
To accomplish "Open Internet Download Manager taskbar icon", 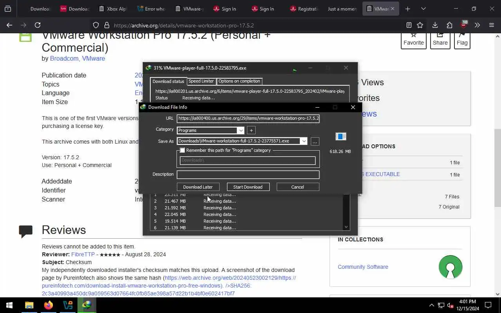I will click(87, 305).
